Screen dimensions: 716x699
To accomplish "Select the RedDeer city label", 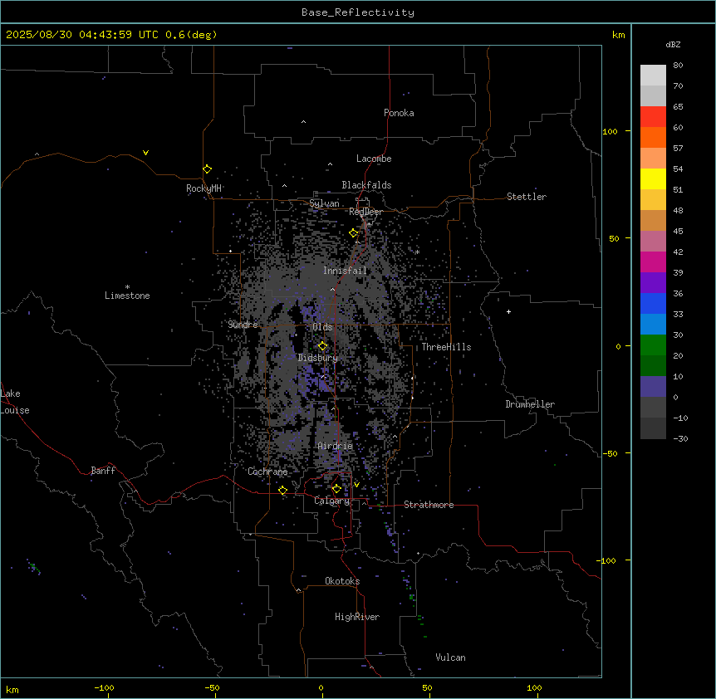I will click(365, 212).
